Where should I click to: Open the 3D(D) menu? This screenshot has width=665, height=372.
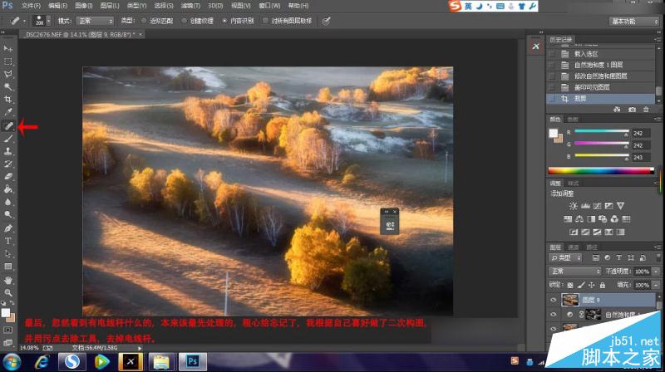click(x=215, y=6)
